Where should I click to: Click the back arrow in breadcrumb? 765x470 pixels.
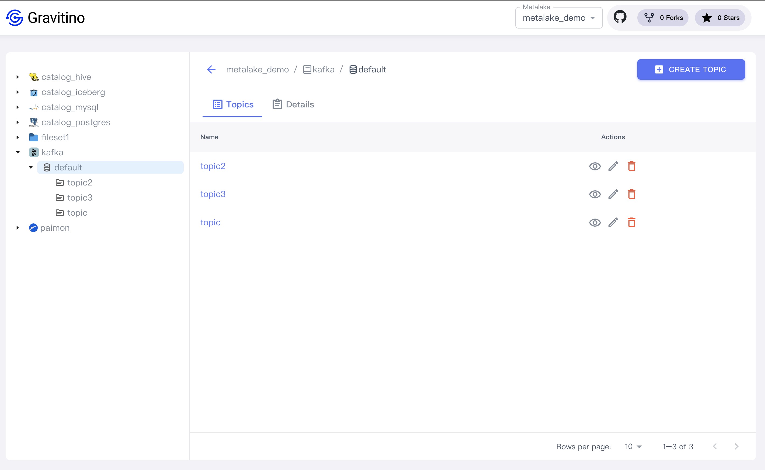click(211, 69)
